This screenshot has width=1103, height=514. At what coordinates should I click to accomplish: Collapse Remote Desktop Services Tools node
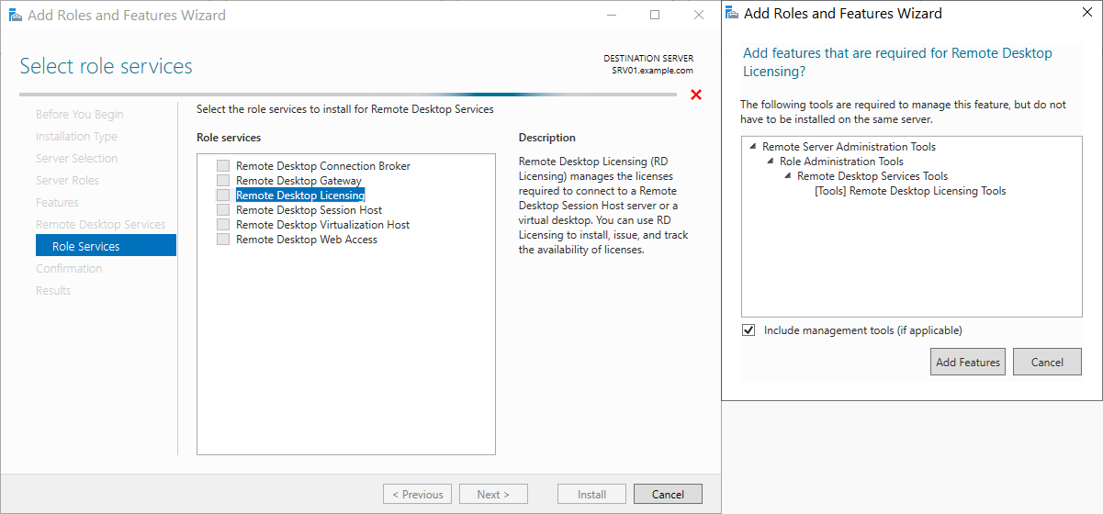[x=788, y=176]
